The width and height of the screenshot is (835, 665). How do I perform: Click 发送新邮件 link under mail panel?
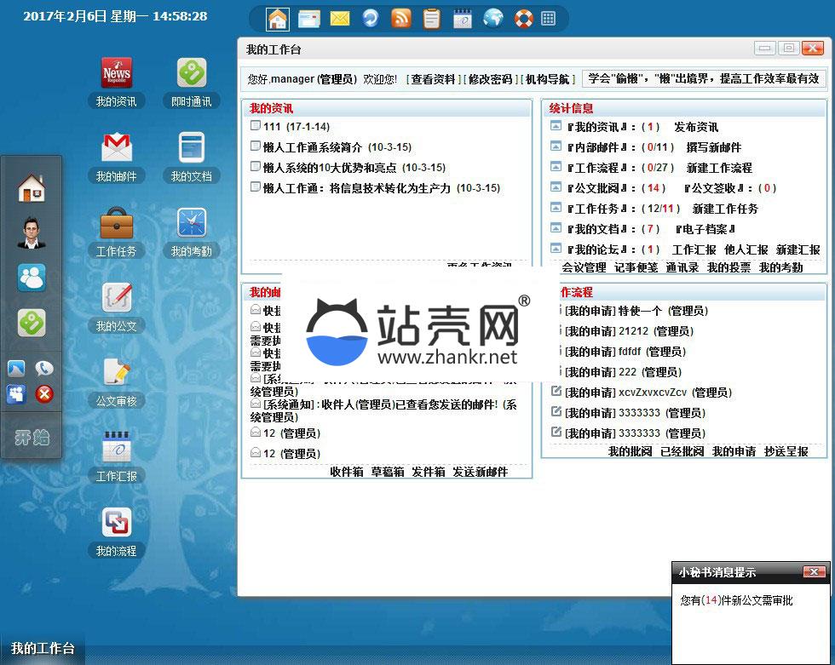point(480,472)
